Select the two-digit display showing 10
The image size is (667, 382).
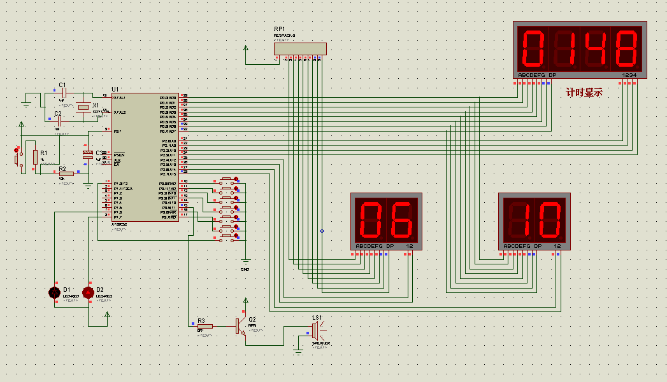tap(533, 220)
